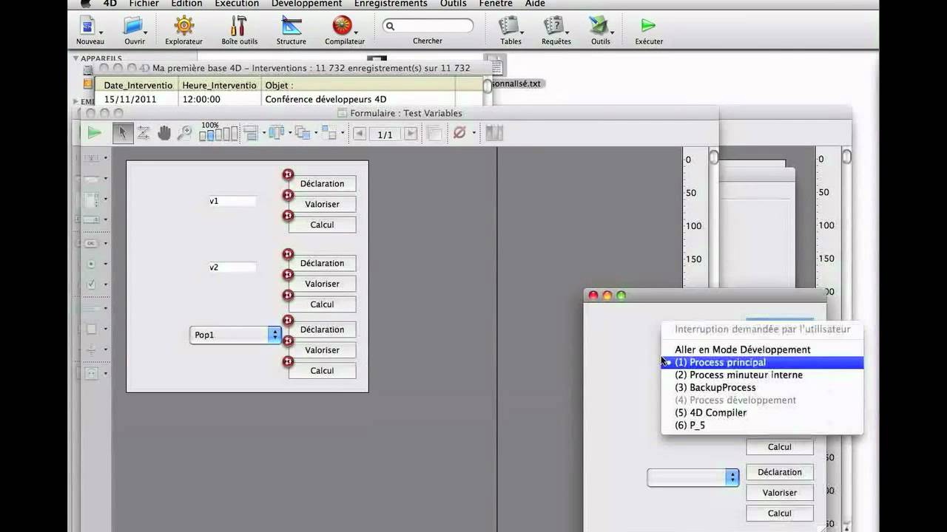Click the method badge on v1 Déclaration button
Screen dimensions: 947x532
(288, 174)
